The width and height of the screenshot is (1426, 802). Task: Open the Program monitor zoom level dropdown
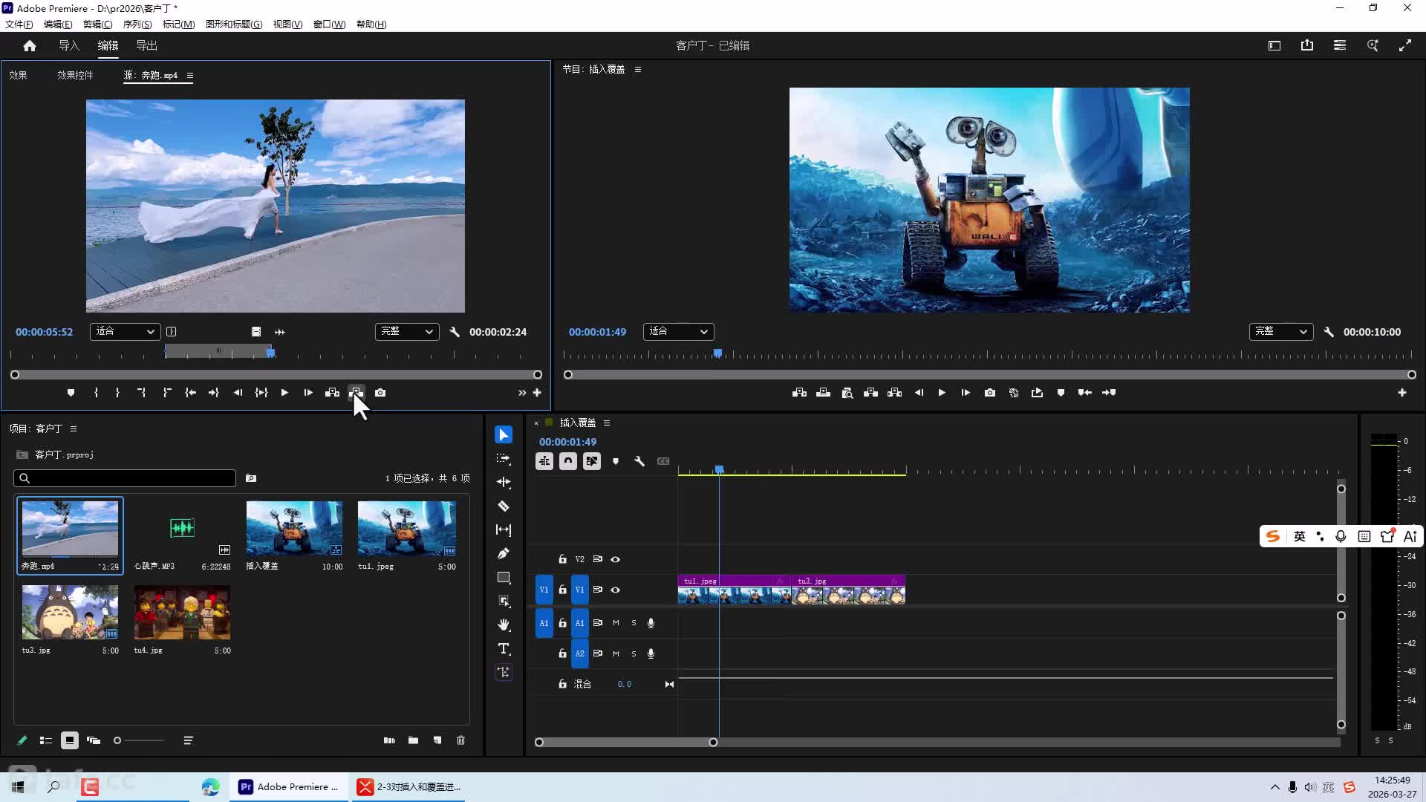(x=678, y=331)
